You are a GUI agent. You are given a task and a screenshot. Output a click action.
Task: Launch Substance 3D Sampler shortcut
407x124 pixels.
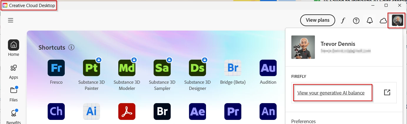tap(162, 68)
